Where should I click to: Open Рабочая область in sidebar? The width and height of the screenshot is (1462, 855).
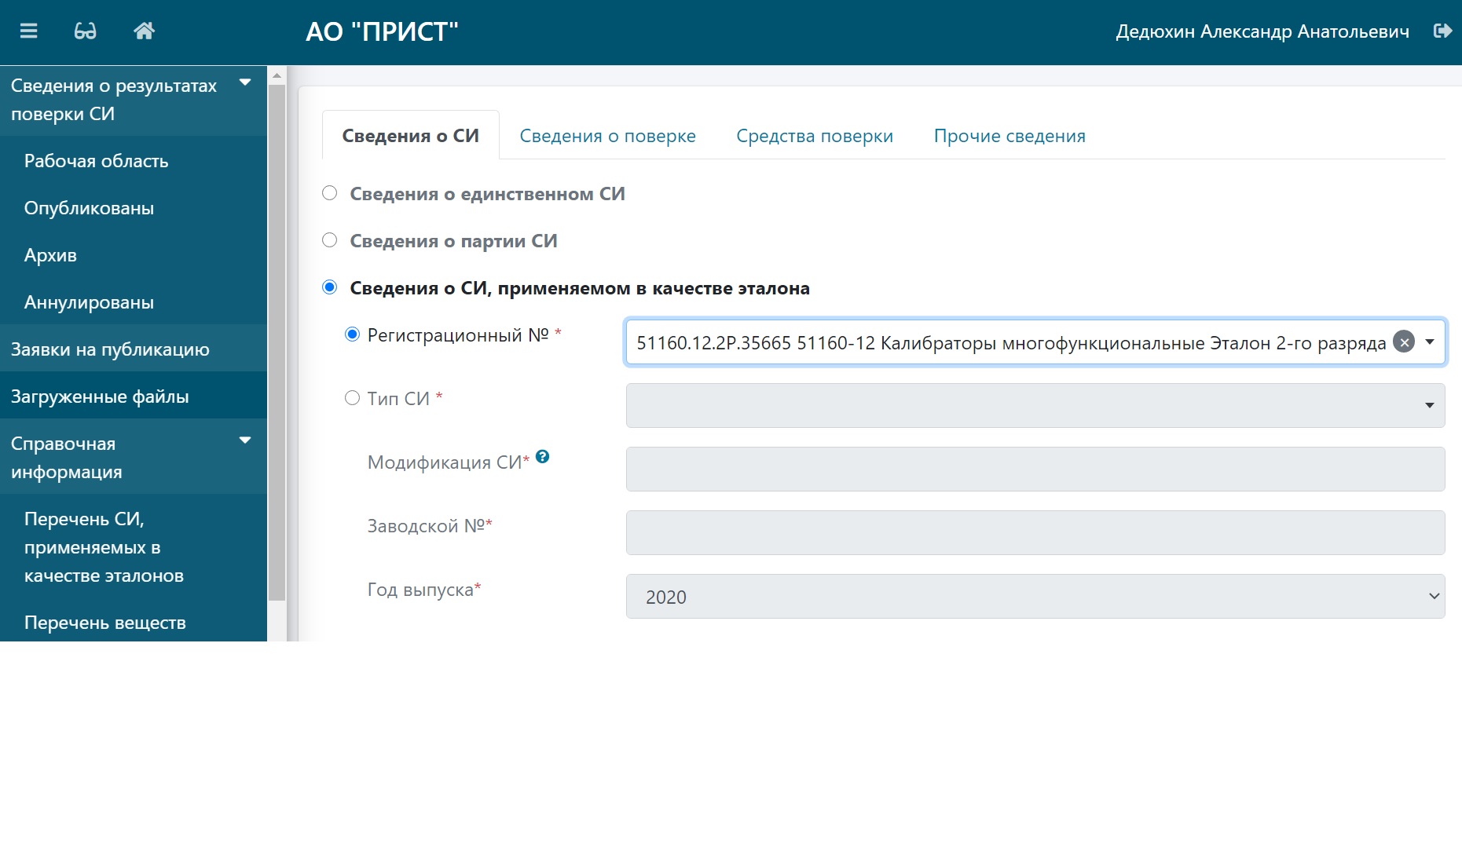(96, 161)
